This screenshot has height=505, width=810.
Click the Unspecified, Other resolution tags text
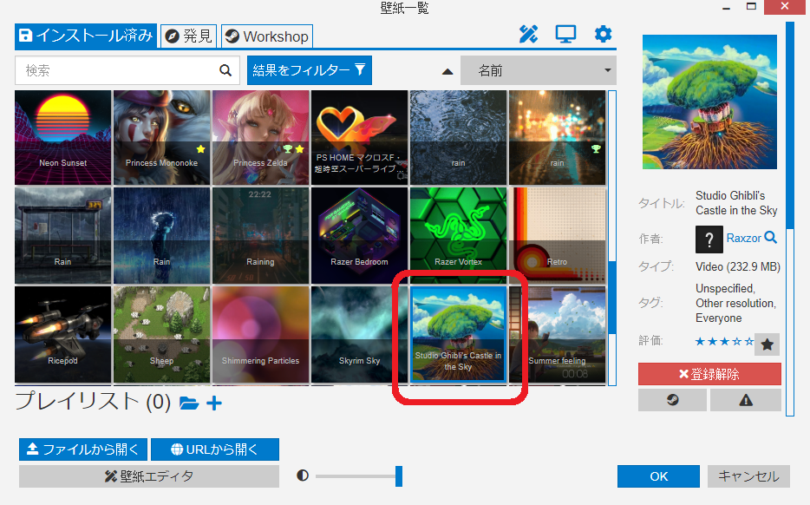[735, 303]
